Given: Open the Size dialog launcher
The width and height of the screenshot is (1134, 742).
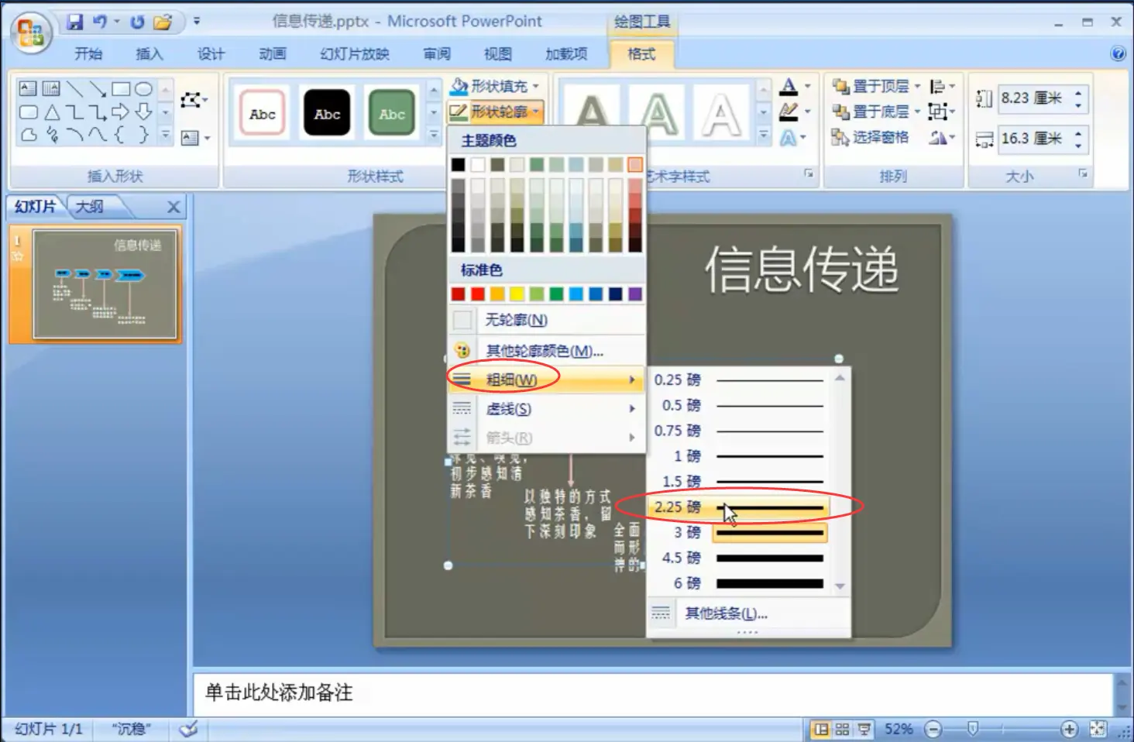Looking at the screenshot, I should pos(1083,173).
